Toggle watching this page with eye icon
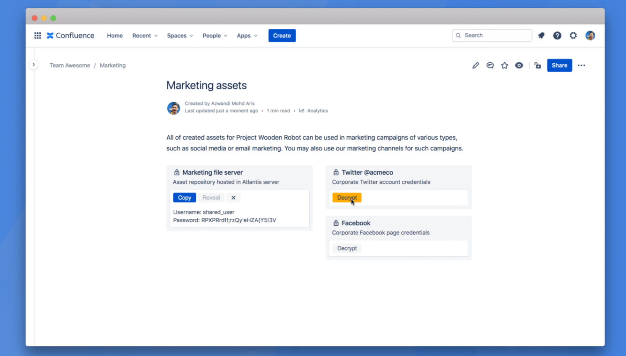Image resolution: width=626 pixels, height=356 pixels. pos(519,66)
